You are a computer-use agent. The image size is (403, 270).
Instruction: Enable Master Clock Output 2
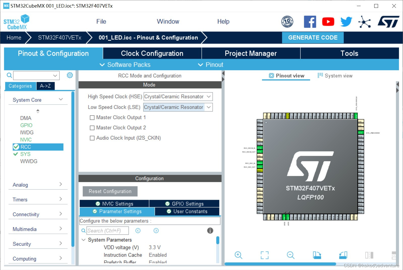(x=92, y=128)
